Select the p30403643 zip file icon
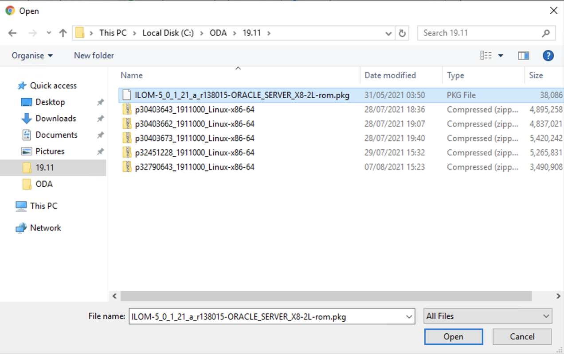This screenshot has height=354, width=564. click(127, 109)
